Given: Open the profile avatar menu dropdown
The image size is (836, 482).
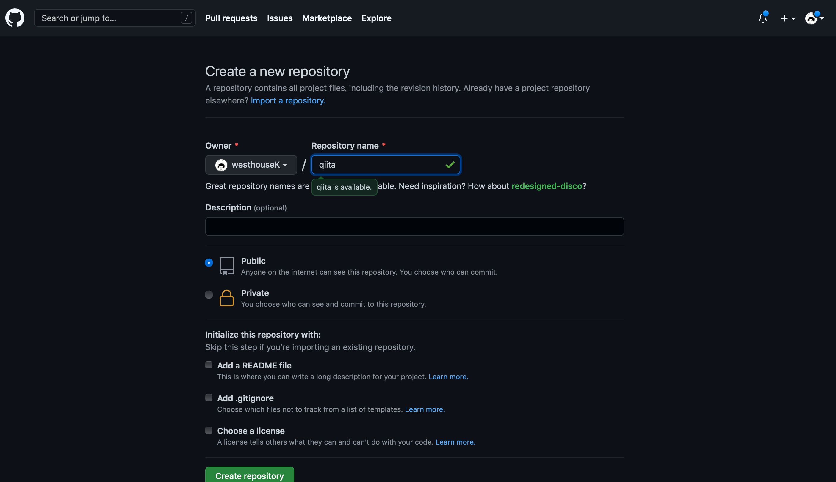Looking at the screenshot, I should tap(815, 18).
